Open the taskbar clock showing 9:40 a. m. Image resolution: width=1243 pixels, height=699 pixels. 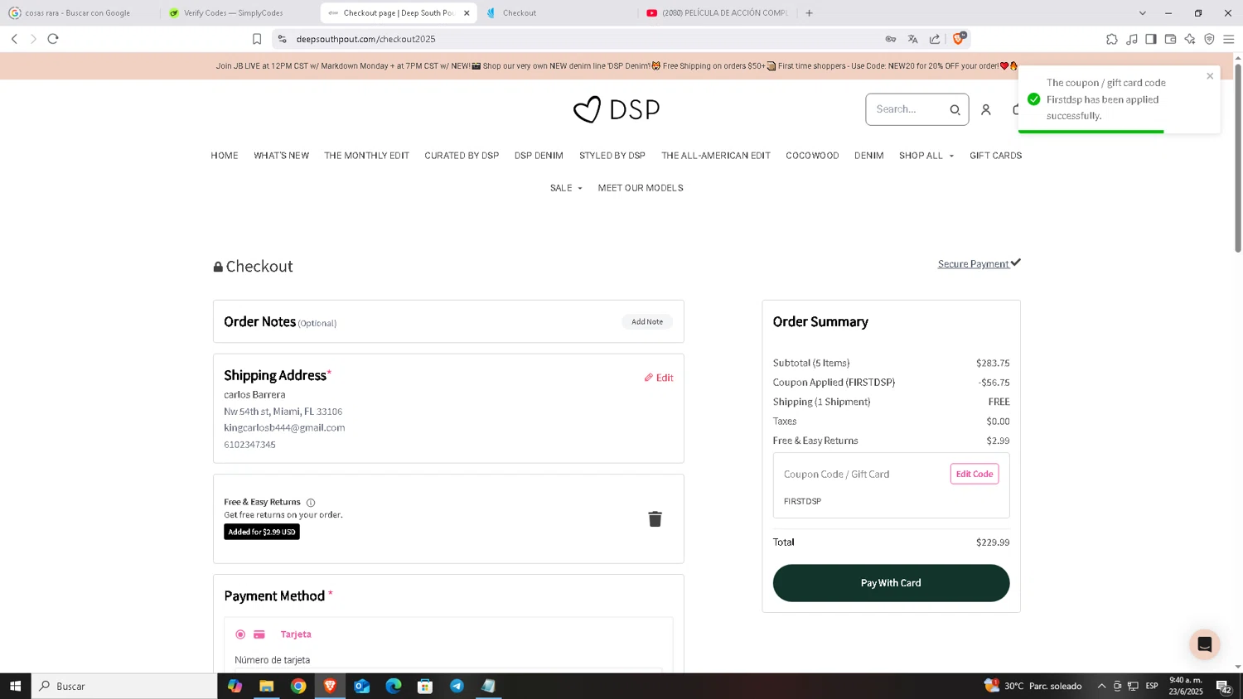[1186, 686]
